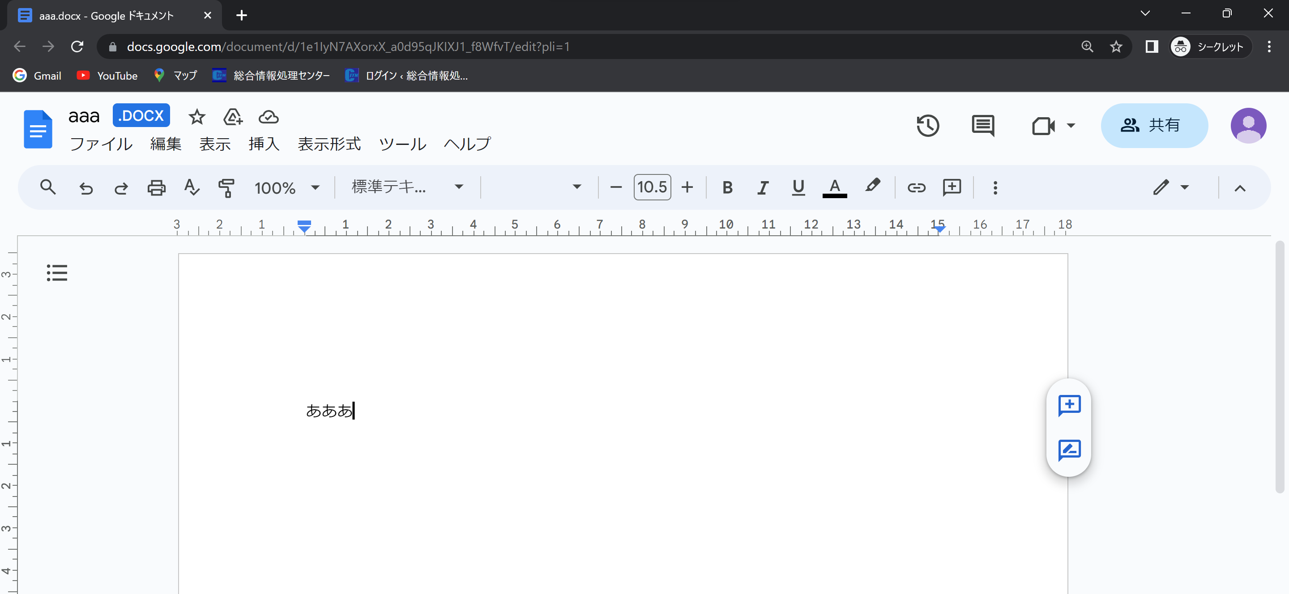Decrease the font size
The image size is (1289, 594).
[x=616, y=187]
